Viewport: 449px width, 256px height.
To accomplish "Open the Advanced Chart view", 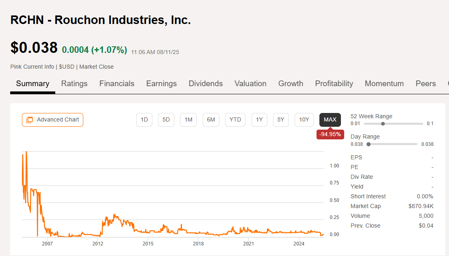I will (x=52, y=120).
